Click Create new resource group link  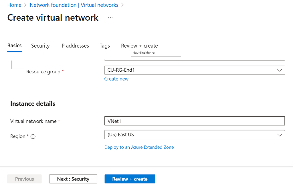click(116, 79)
